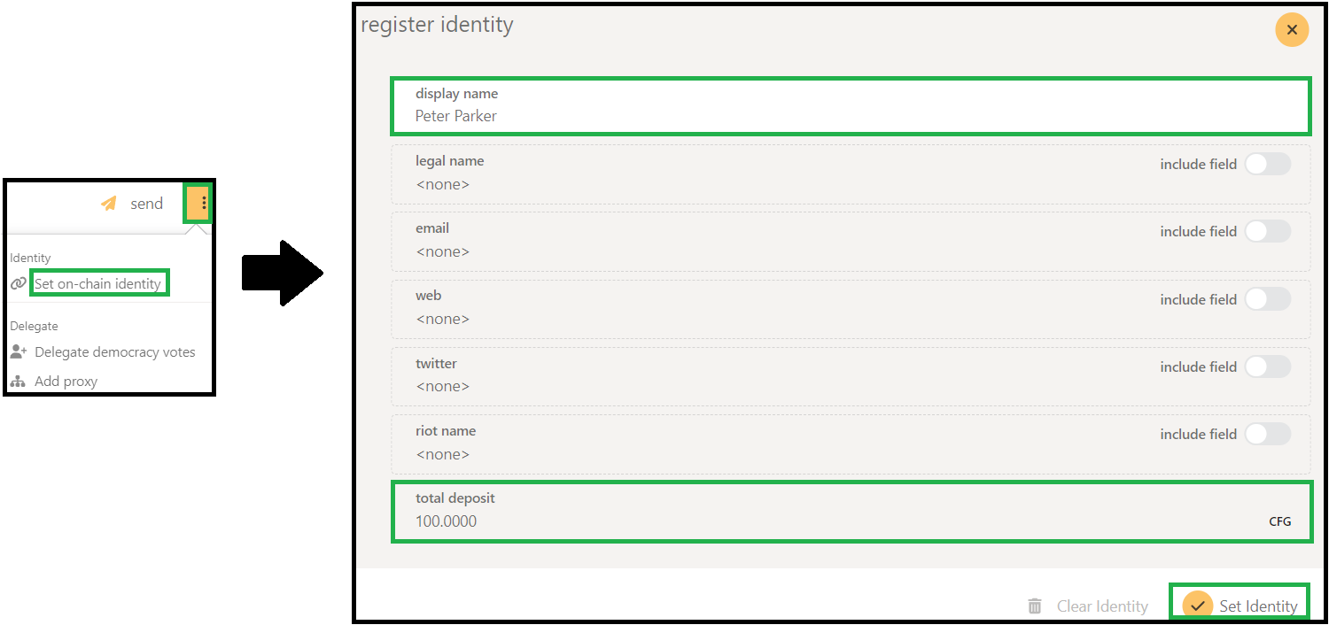This screenshot has height=625, width=1329.
Task: Click the Set Identity button label
Action: click(1258, 606)
